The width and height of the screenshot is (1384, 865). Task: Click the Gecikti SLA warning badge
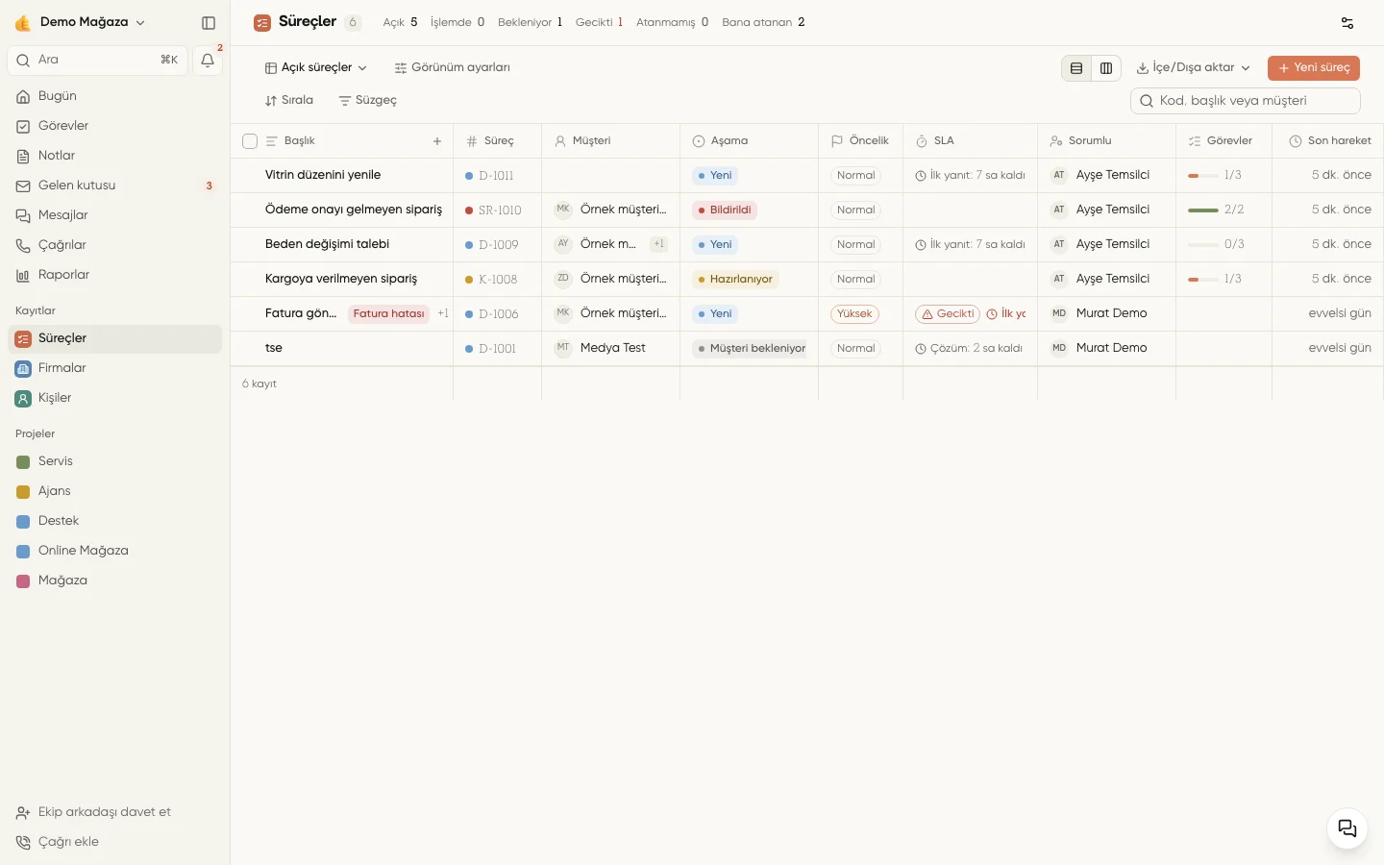pos(948,314)
